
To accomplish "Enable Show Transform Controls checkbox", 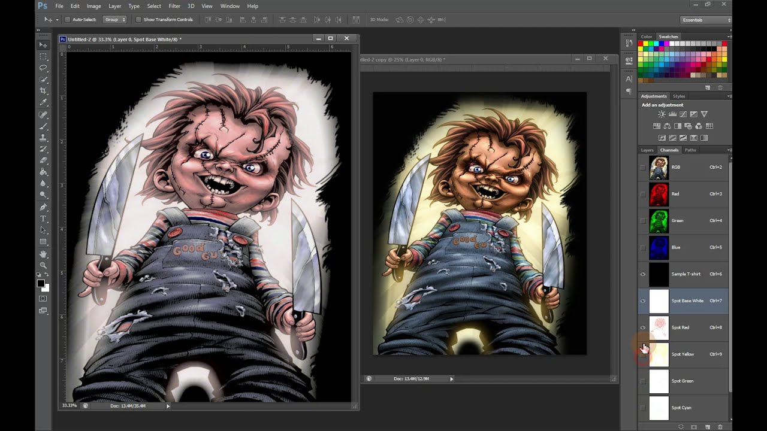I will (x=138, y=19).
